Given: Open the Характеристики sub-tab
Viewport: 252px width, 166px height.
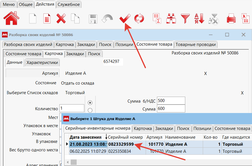Looking at the screenshot, I should point(42,63).
